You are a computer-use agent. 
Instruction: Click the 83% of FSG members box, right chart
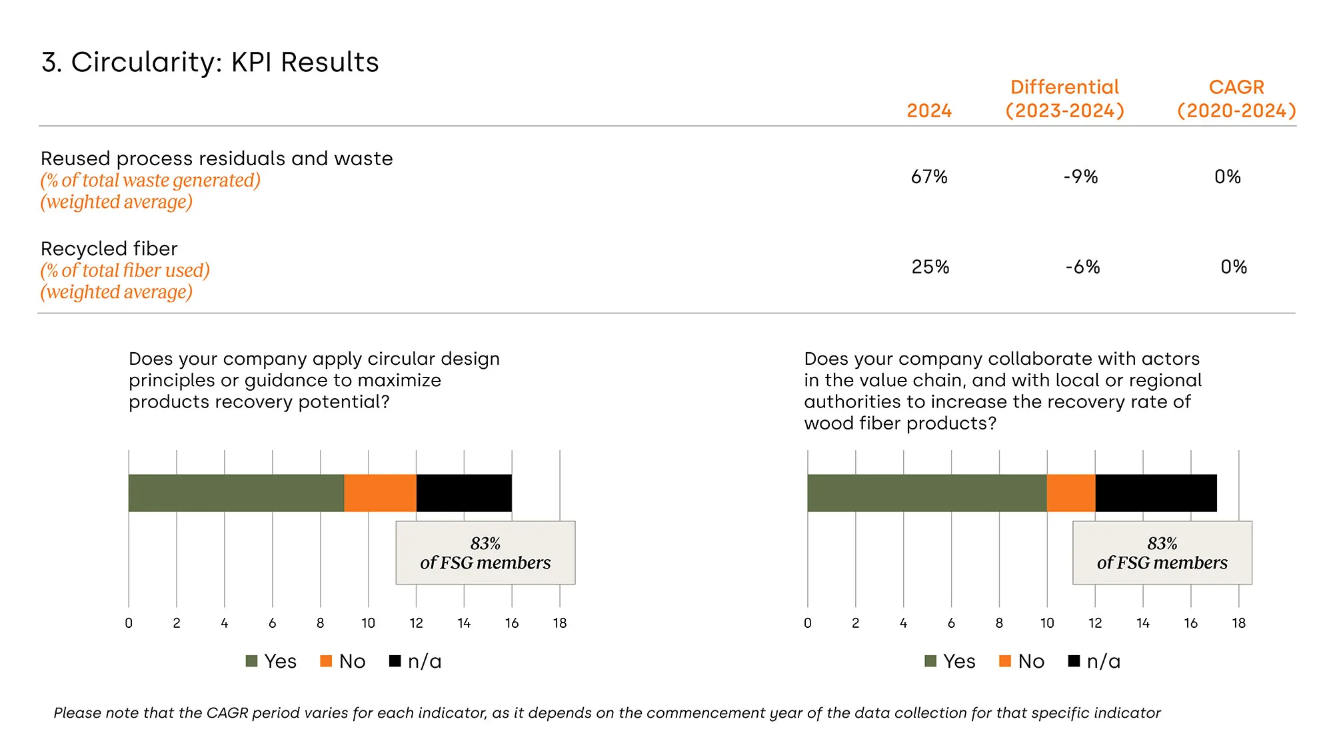(x=1162, y=553)
